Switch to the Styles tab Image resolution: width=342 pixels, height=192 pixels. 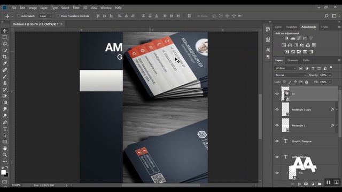(324, 27)
